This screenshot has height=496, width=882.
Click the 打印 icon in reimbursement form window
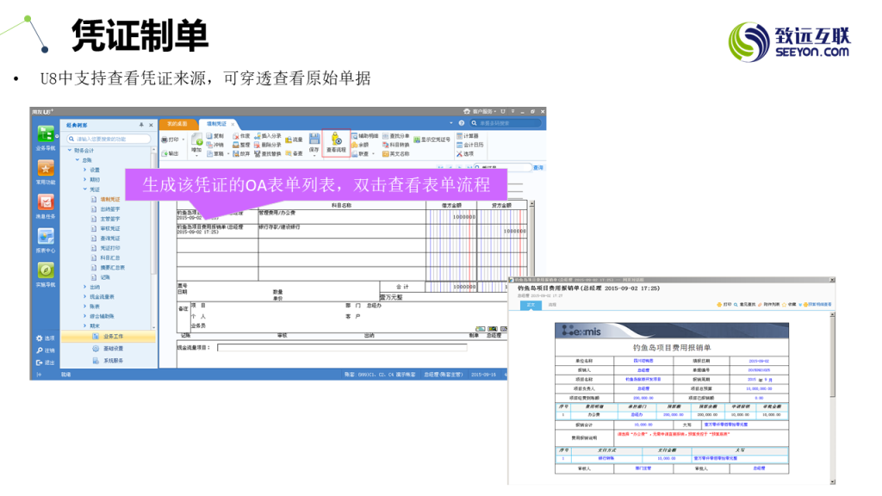(724, 304)
